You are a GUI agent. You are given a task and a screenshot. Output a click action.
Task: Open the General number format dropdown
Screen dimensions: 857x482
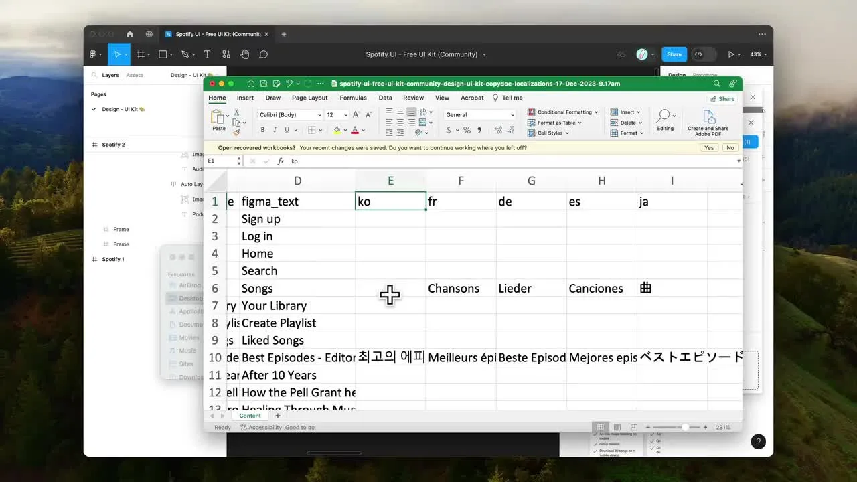click(479, 115)
